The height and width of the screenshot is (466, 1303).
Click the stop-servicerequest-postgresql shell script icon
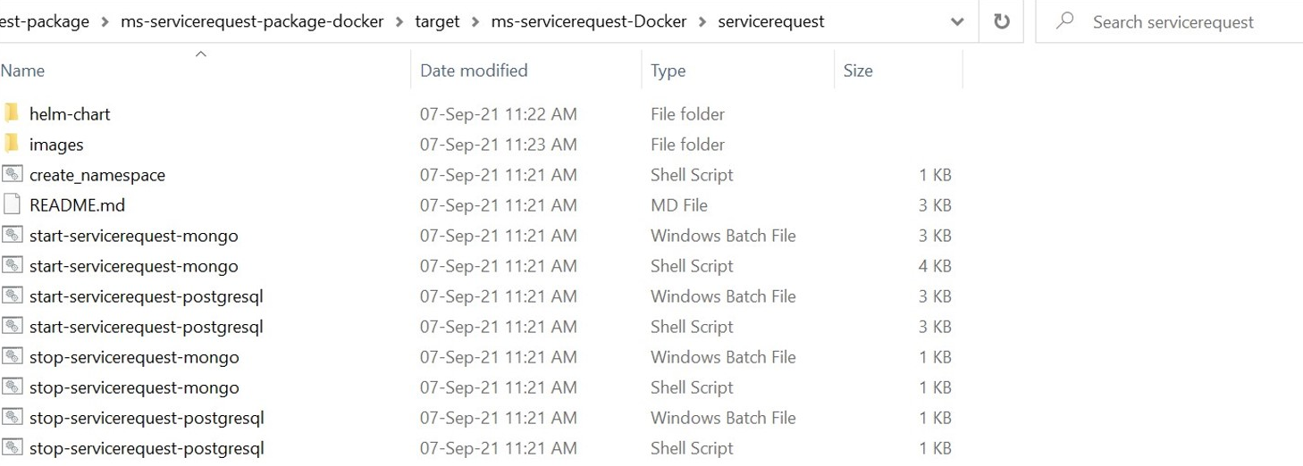click(x=12, y=448)
